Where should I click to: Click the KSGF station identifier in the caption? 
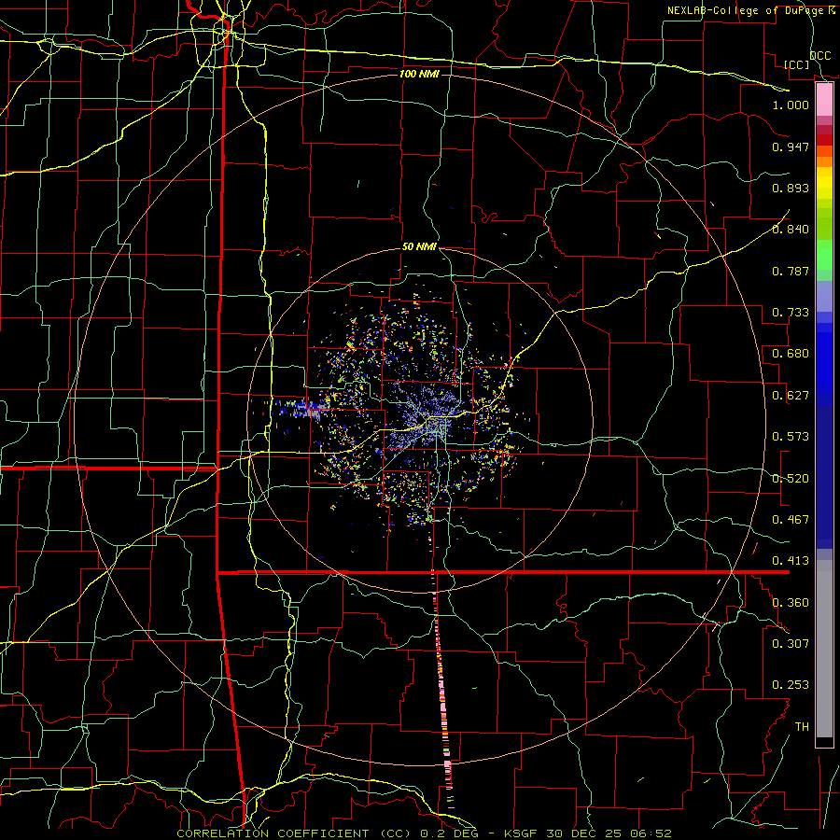522,833
